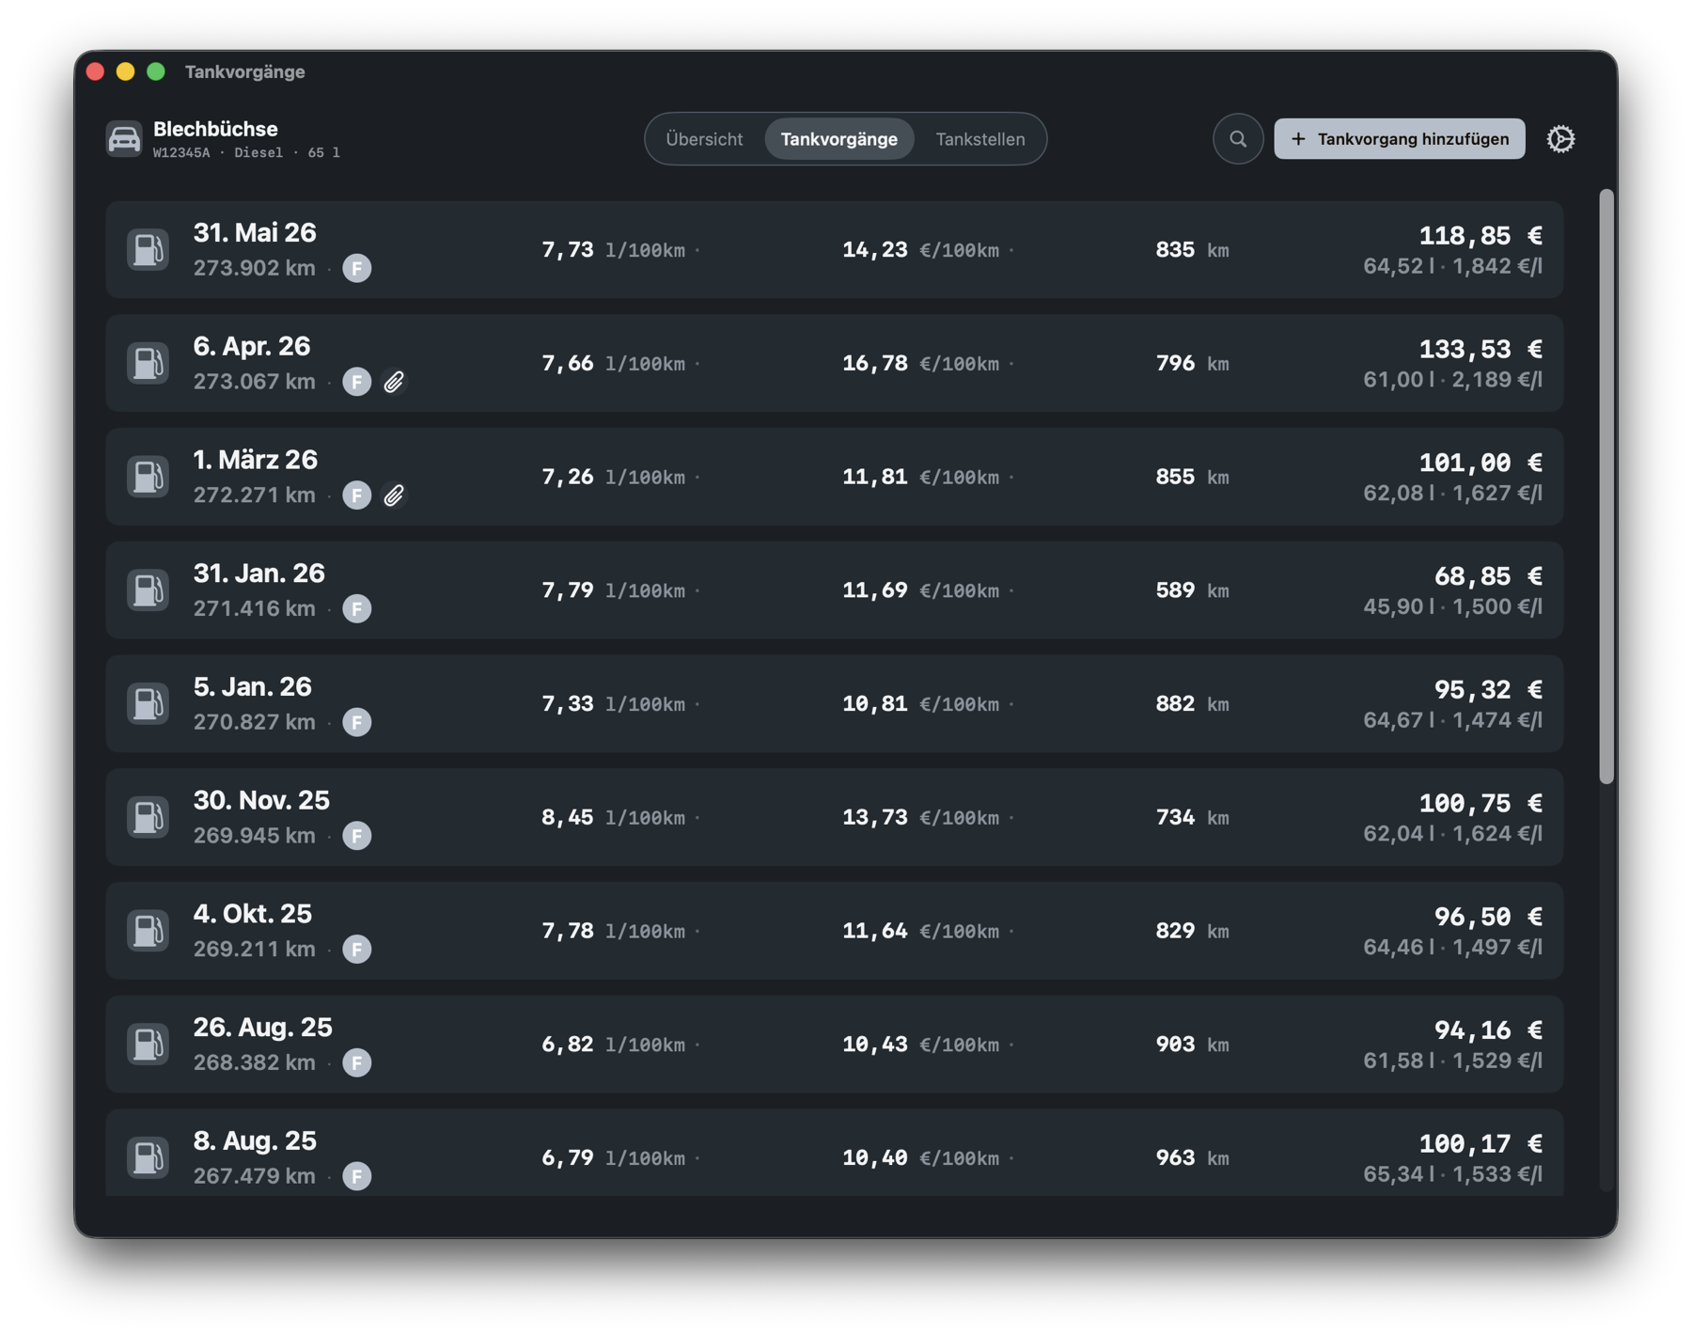
Task: Open attachment paperclip on 6. Apr. 26 entry
Action: (x=394, y=382)
